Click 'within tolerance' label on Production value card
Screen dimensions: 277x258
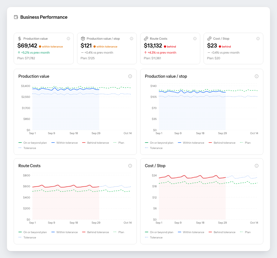52,47
